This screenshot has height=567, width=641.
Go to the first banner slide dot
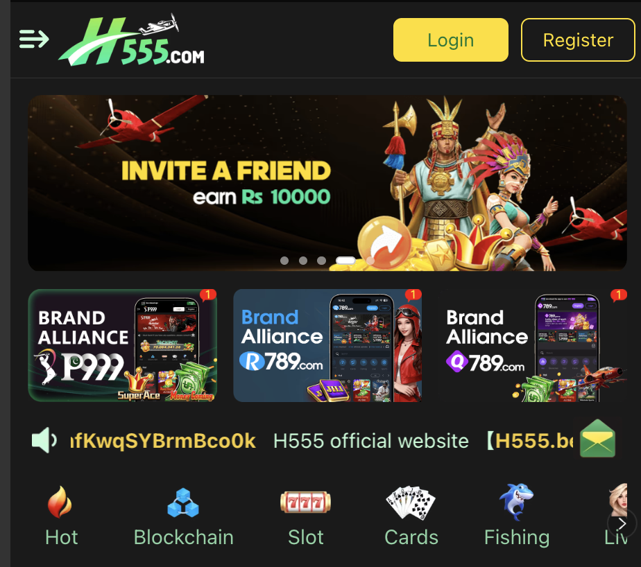284,261
